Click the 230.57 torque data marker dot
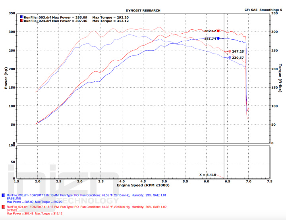The image size is (286, 220). pos(230,58)
